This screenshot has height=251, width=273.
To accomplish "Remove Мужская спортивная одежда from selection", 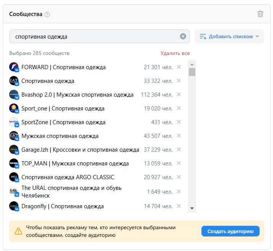I will 178,136.
